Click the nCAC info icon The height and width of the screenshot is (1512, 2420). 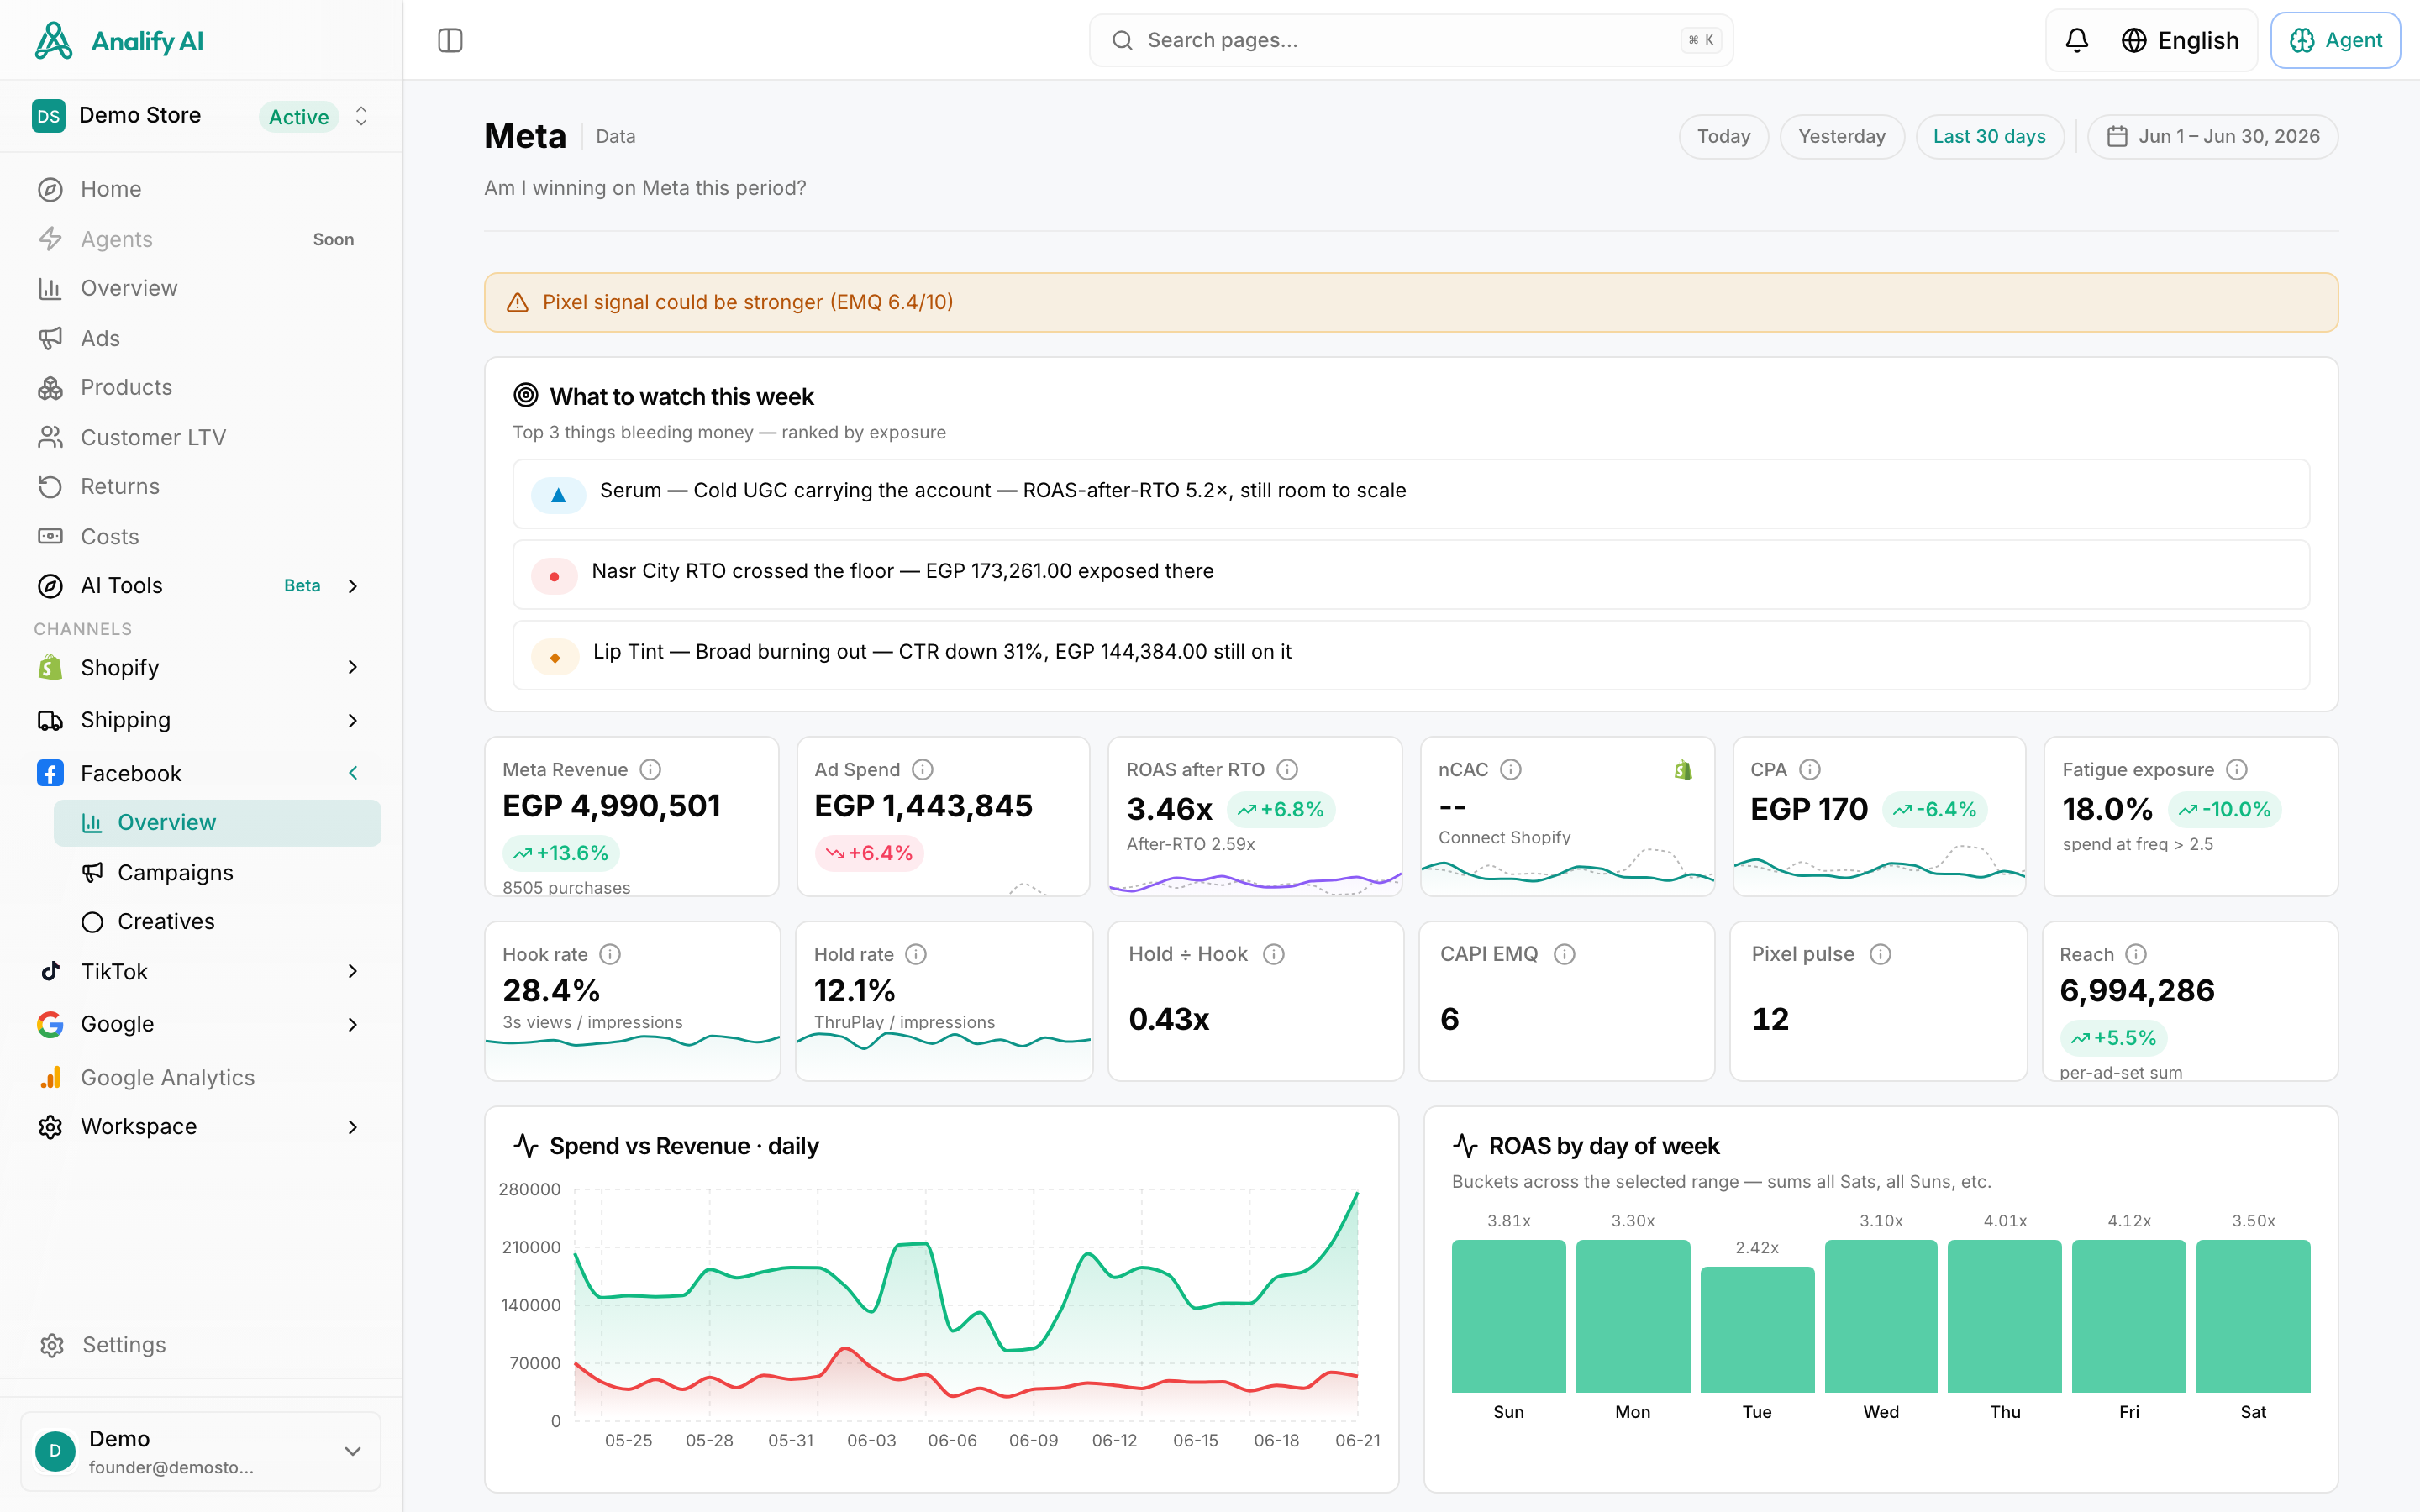1511,769
